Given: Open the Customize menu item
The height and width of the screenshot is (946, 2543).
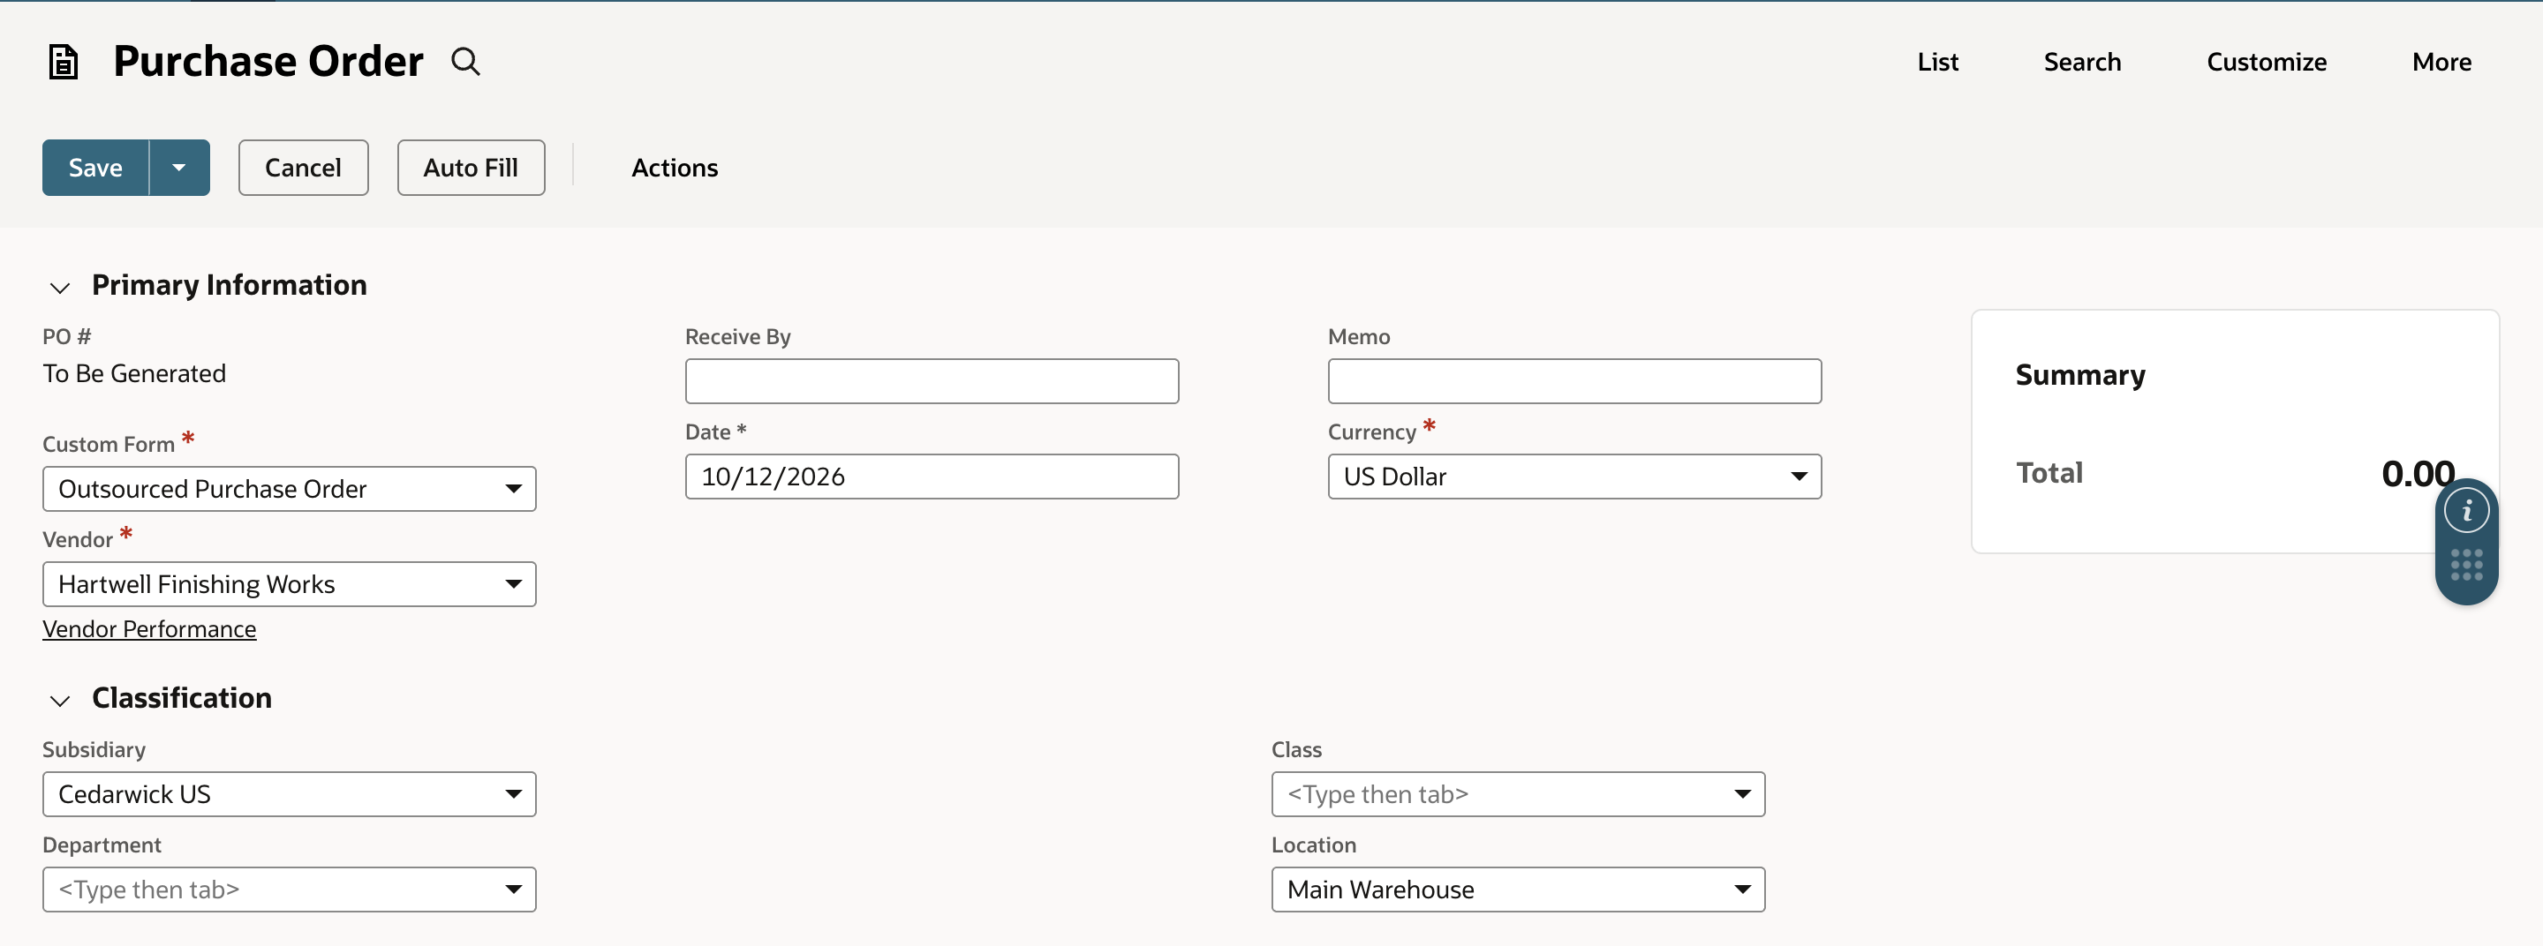Looking at the screenshot, I should pyautogui.click(x=2267, y=62).
